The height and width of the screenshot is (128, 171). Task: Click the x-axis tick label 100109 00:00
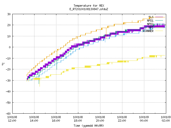pos(144,119)
